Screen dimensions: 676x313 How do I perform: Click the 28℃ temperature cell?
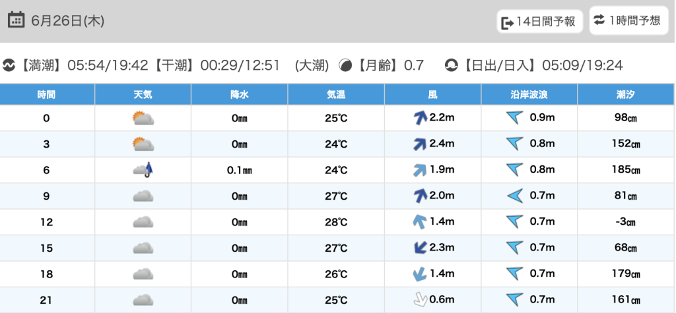coord(336,222)
